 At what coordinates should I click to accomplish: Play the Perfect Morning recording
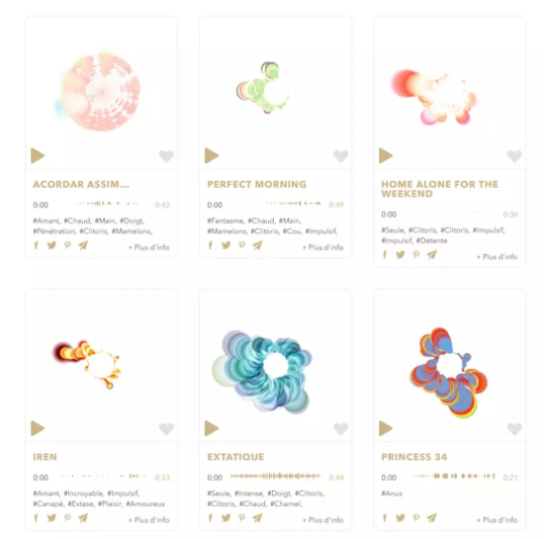point(212,155)
